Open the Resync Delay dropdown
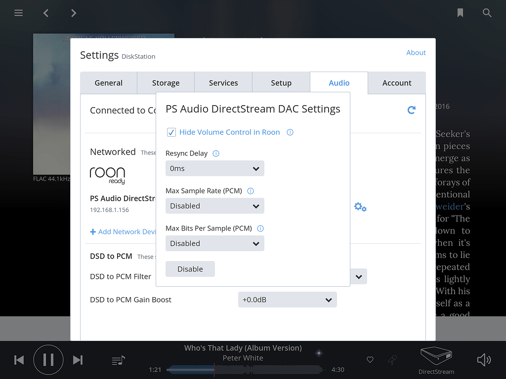 click(x=214, y=168)
